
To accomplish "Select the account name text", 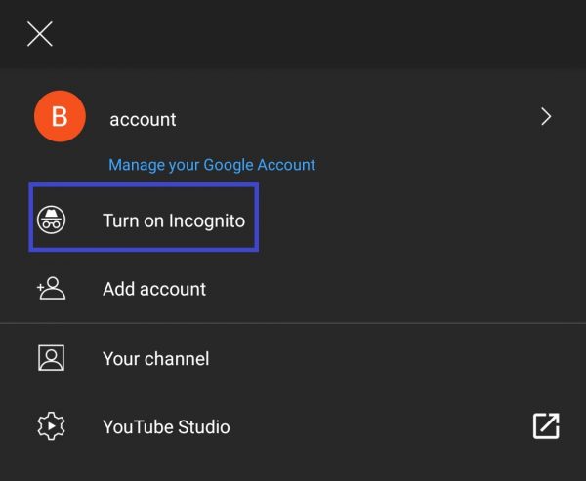I will click(x=143, y=120).
